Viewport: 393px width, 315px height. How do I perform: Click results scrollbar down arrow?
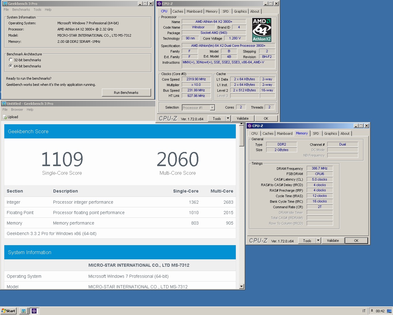click(242, 286)
